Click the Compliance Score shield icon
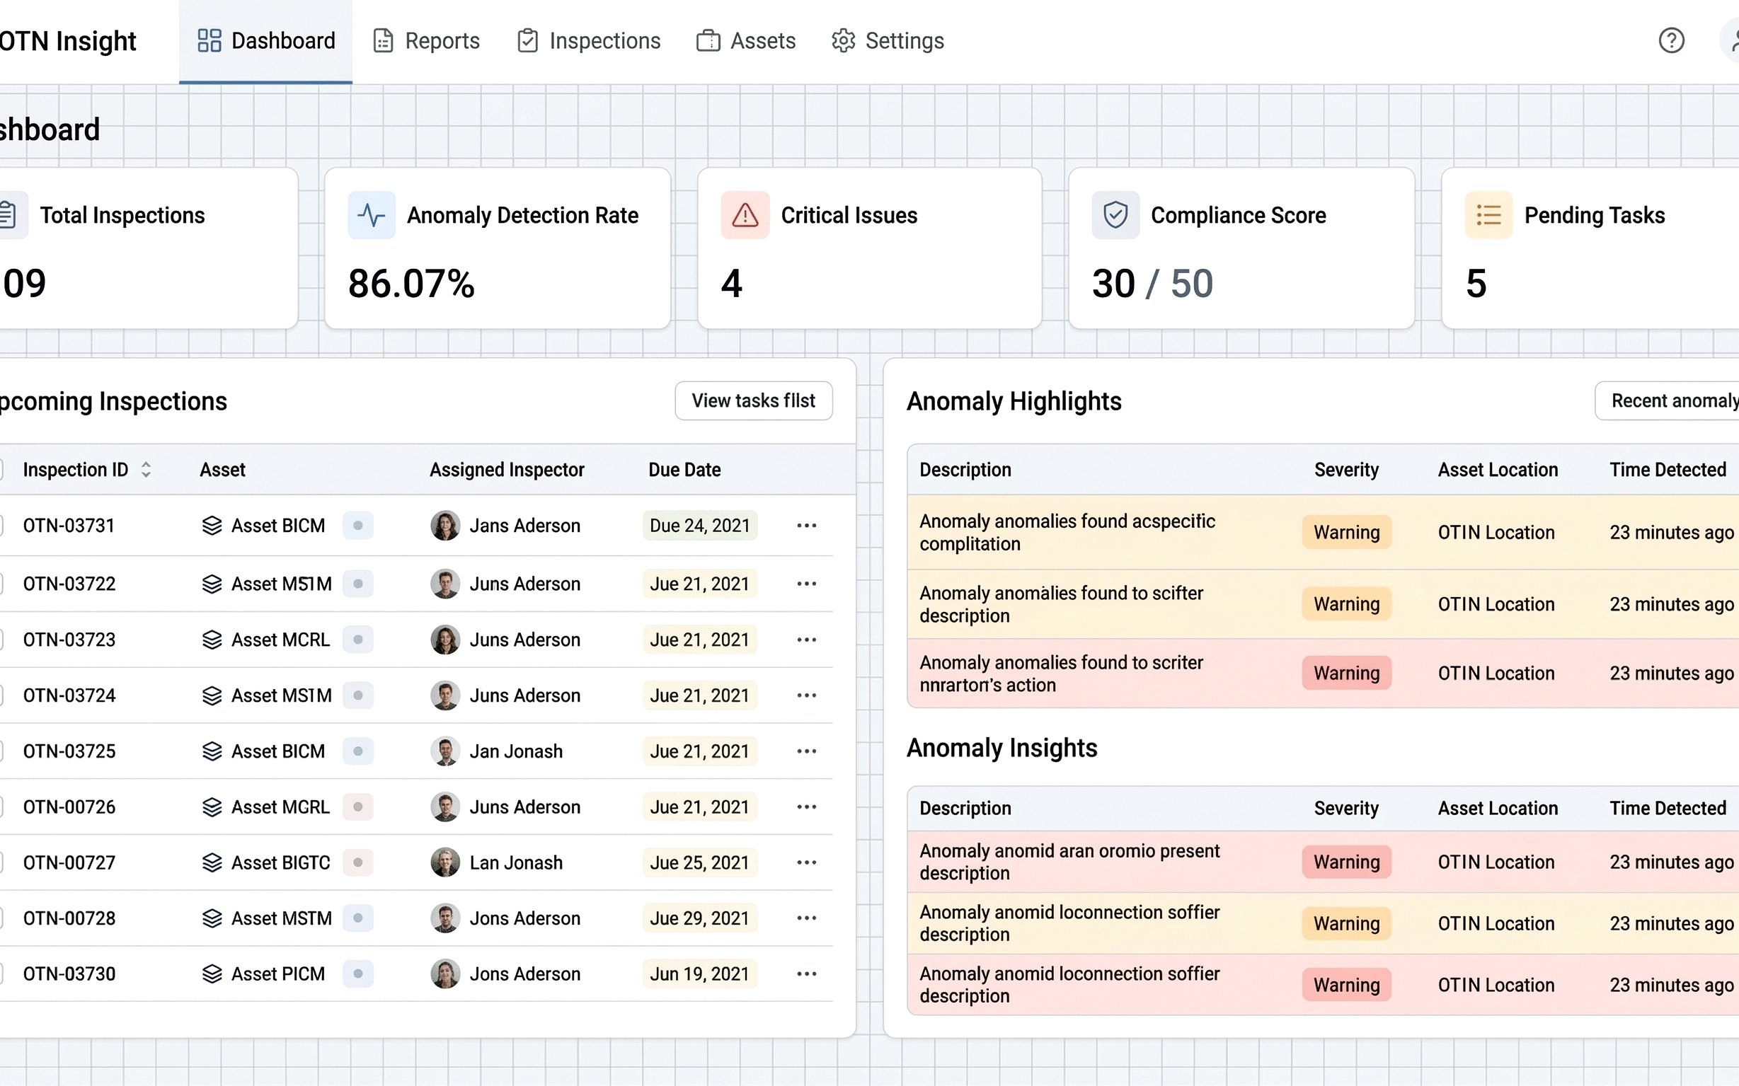Viewport: 1739px width, 1086px height. click(x=1115, y=214)
